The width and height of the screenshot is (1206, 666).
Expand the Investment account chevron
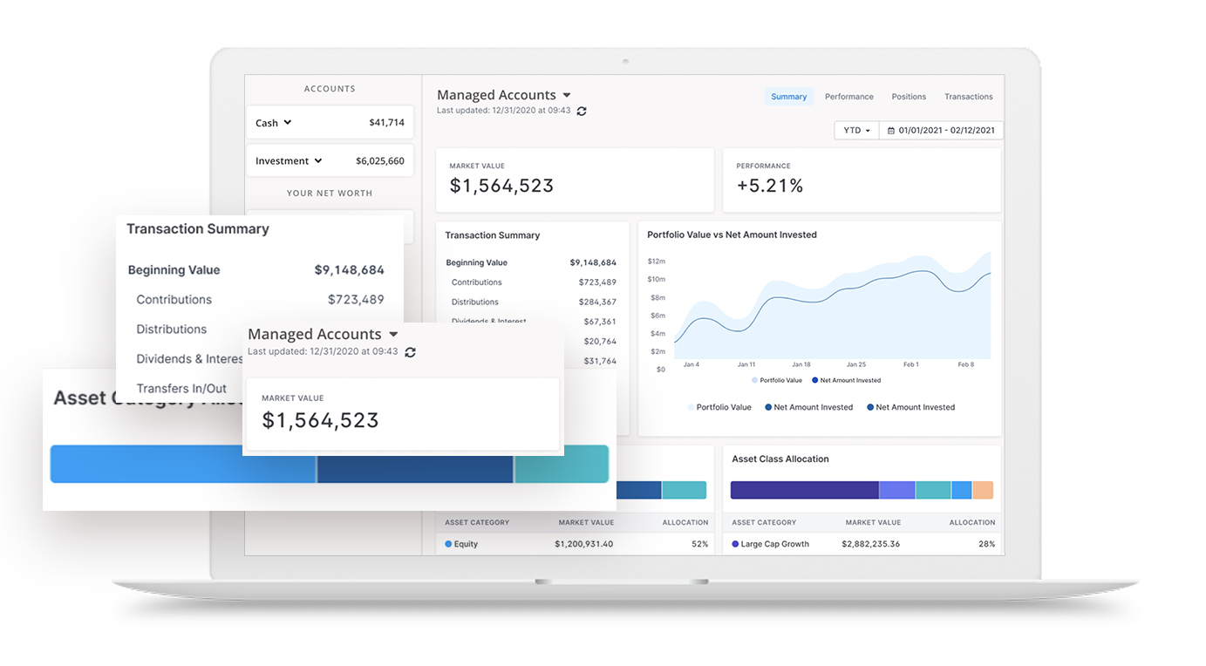pyautogui.click(x=318, y=161)
